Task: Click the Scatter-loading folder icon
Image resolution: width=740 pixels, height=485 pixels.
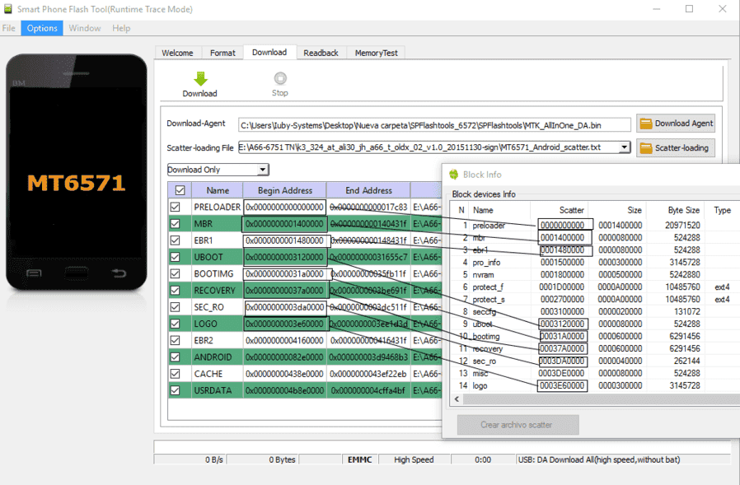Action: 645,148
